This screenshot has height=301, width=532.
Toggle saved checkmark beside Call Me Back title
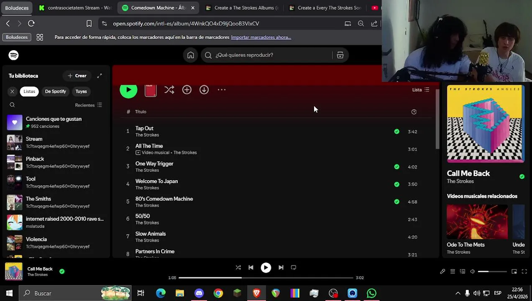tap(522, 177)
